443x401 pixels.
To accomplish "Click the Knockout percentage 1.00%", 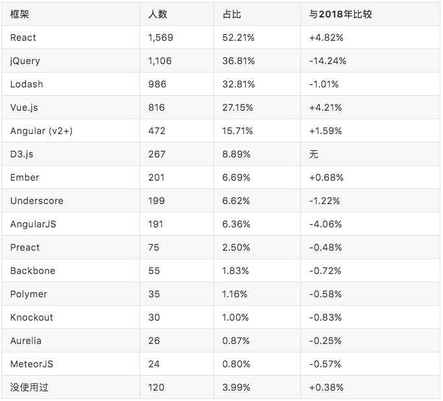I will point(235,317).
